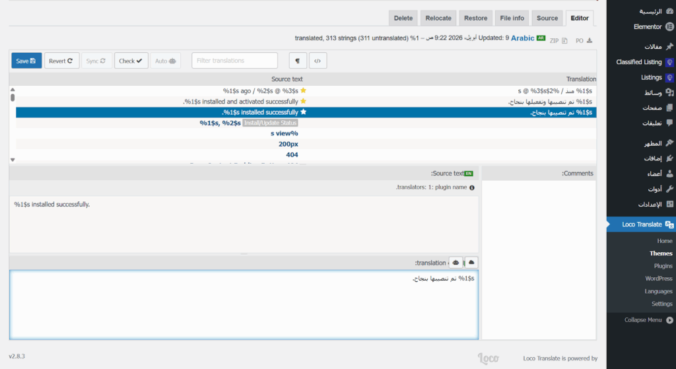The height and width of the screenshot is (369, 676).
Task: Open the Relocate tab
Action: tap(438, 18)
